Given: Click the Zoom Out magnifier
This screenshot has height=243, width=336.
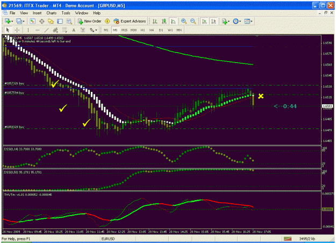Looking at the screenshot, I should [x=193, y=21].
